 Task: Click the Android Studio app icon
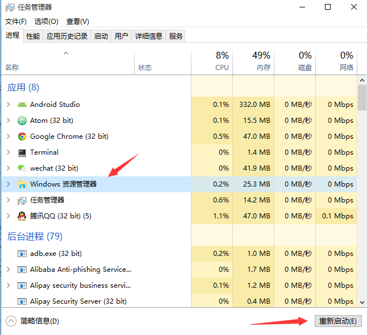[22, 105]
